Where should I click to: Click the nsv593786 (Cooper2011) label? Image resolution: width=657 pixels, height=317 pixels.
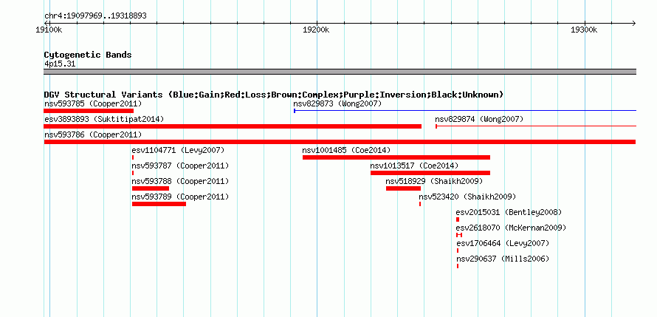(x=93, y=134)
